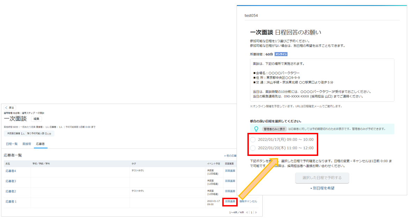Screen dimensions: 410x218
Task: Go to previous page arrow in pagination
Action: tap(247, 212)
